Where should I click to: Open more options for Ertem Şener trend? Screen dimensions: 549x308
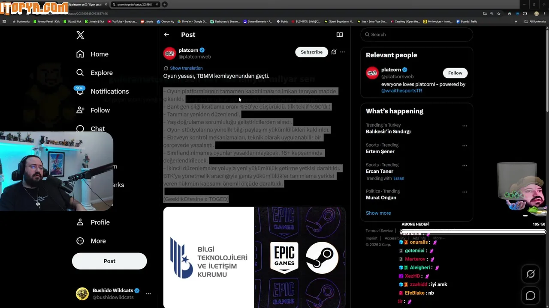pyautogui.click(x=465, y=146)
